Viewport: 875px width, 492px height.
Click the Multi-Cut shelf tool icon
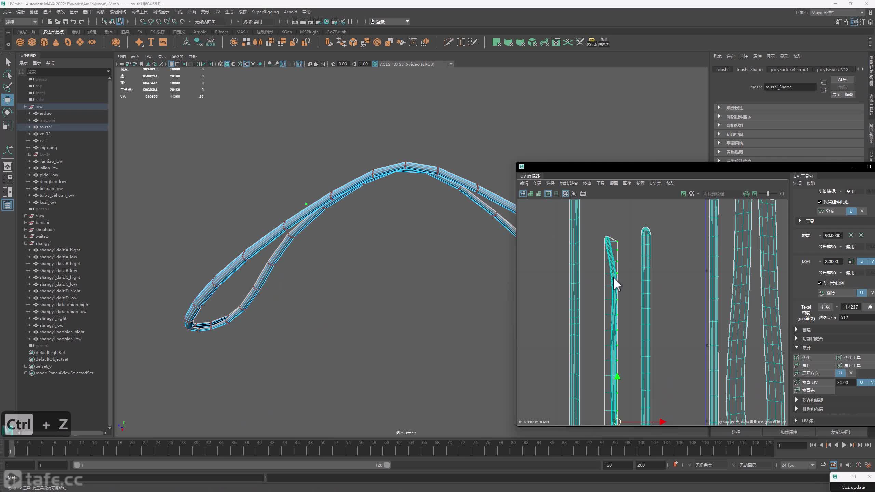click(448, 42)
